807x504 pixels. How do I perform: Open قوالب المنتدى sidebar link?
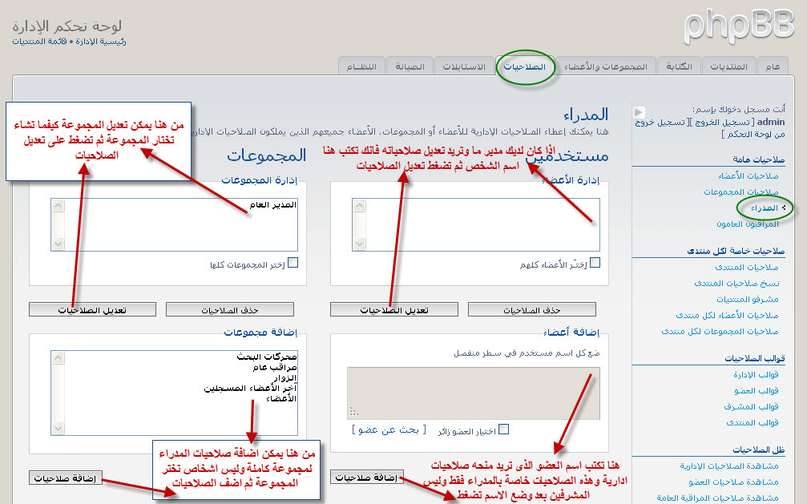coord(753,422)
